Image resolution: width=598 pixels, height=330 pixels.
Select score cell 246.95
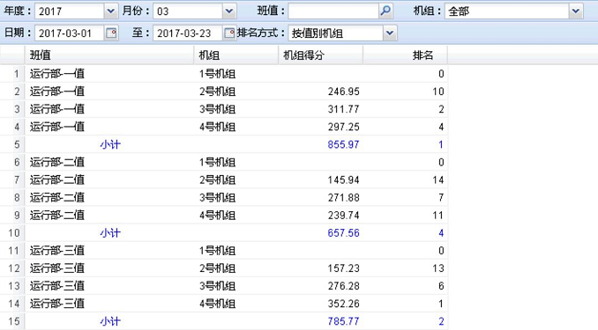[343, 92]
